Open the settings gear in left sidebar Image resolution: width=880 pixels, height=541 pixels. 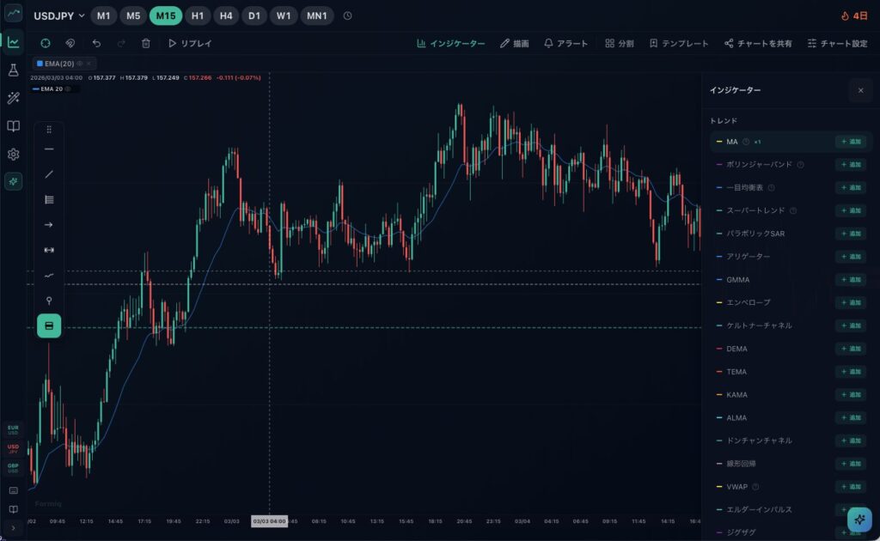(13, 155)
